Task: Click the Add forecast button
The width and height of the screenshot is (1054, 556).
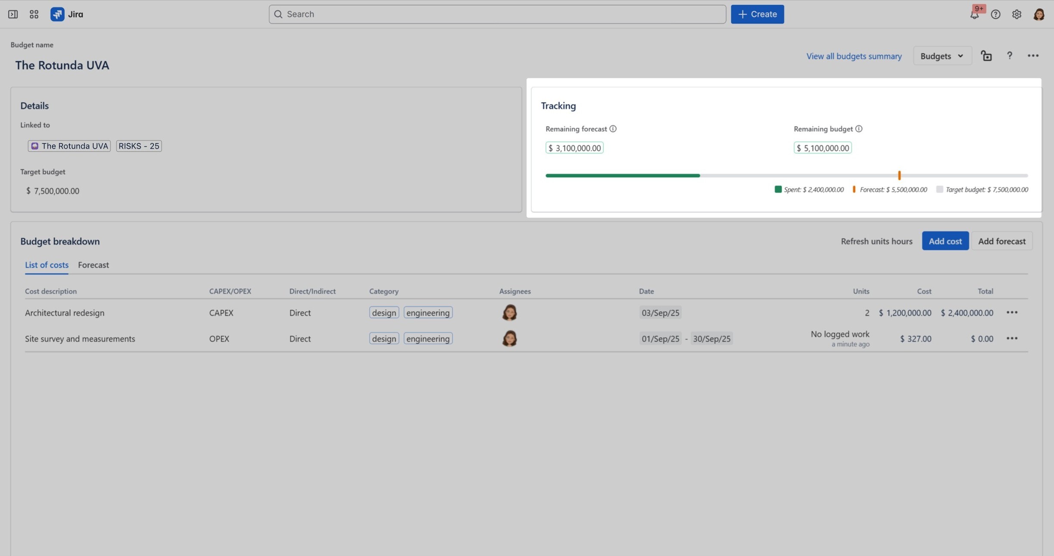Action: (1001, 241)
